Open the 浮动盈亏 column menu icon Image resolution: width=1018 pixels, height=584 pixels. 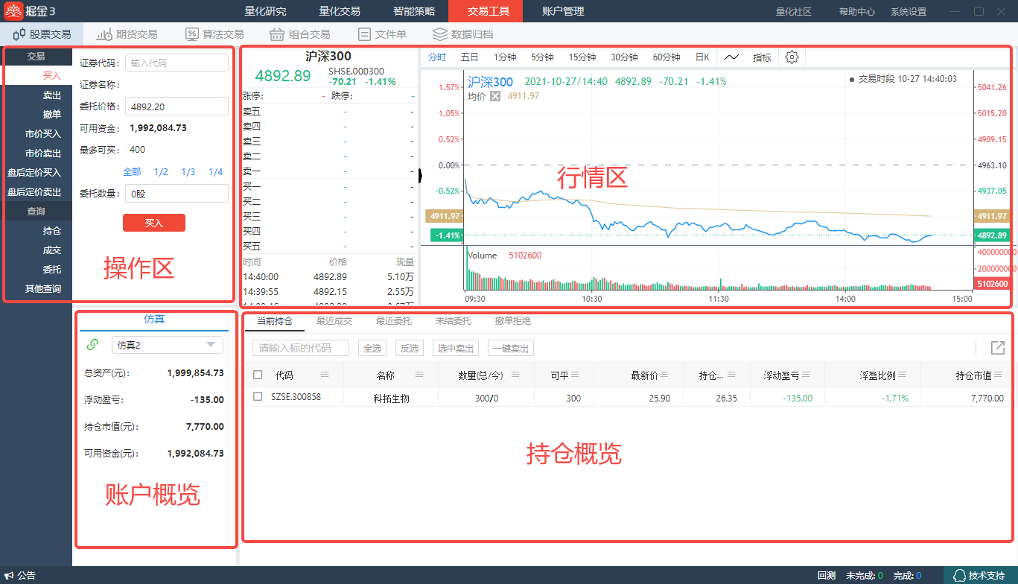click(807, 375)
